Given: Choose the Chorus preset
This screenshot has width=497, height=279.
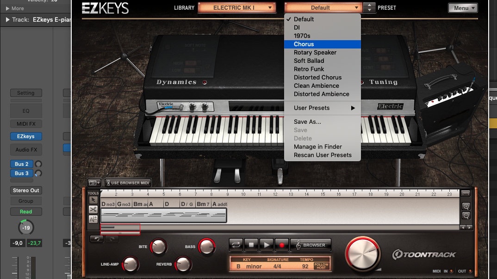Looking at the screenshot, I should (304, 44).
